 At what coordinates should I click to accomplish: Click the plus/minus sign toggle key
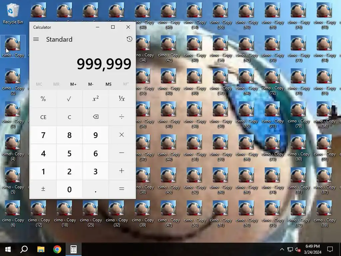click(x=43, y=189)
